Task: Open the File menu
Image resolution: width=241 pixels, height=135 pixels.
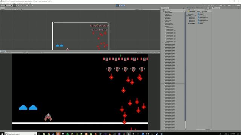Action: click(x=1, y=3)
